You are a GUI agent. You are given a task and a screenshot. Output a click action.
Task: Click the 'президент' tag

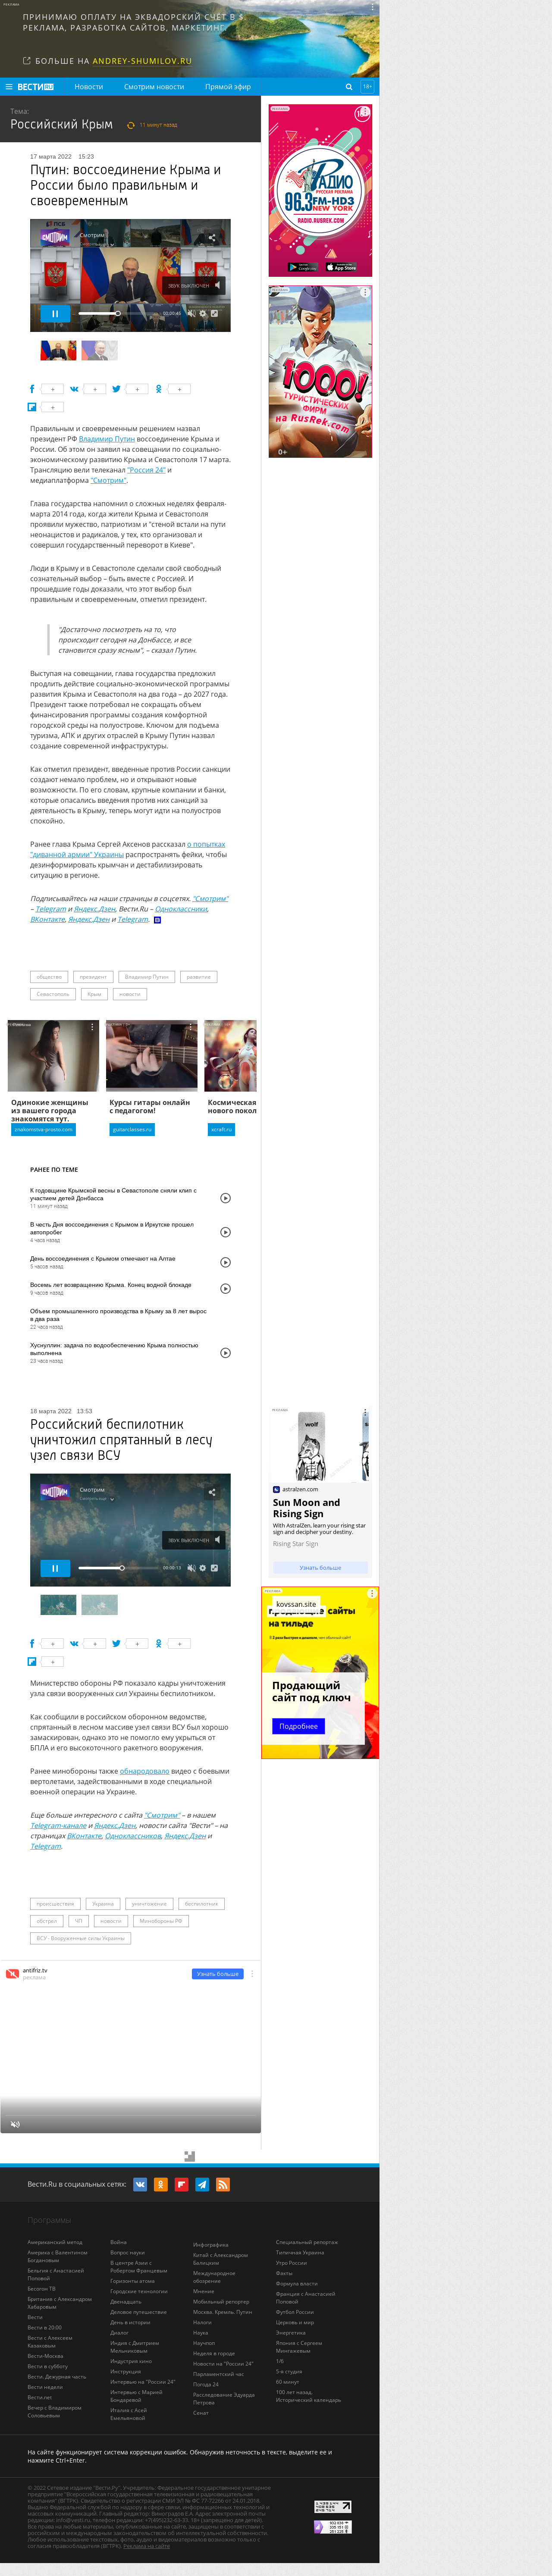[93, 977]
